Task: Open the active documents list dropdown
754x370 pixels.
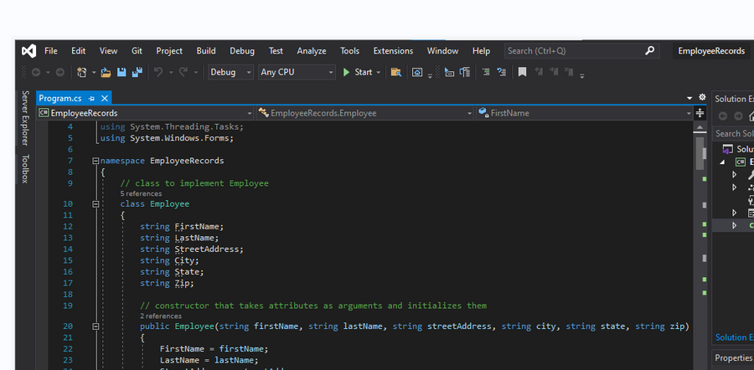Action: pyautogui.click(x=689, y=98)
